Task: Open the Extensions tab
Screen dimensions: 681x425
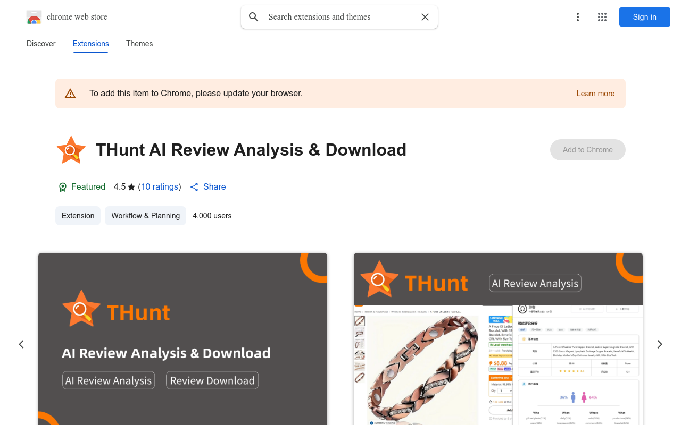Action: click(91, 44)
